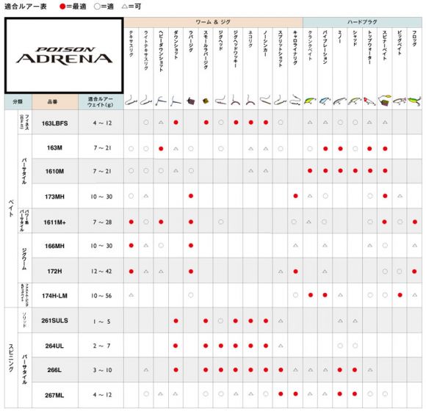
Task: Click the スピニング category label
Action: 11,358
